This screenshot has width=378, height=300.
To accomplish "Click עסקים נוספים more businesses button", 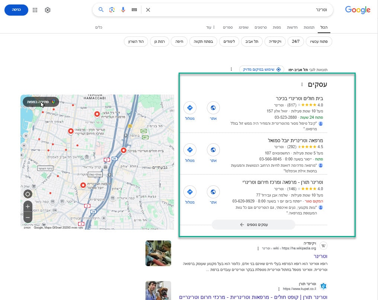I will pos(254,224).
